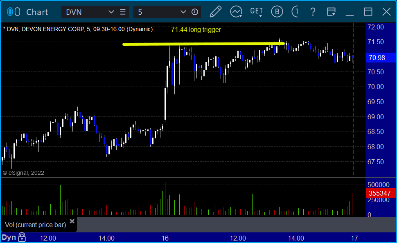Click the window link icon beside Chart
The width and height of the screenshot is (397, 243).
click(14, 12)
